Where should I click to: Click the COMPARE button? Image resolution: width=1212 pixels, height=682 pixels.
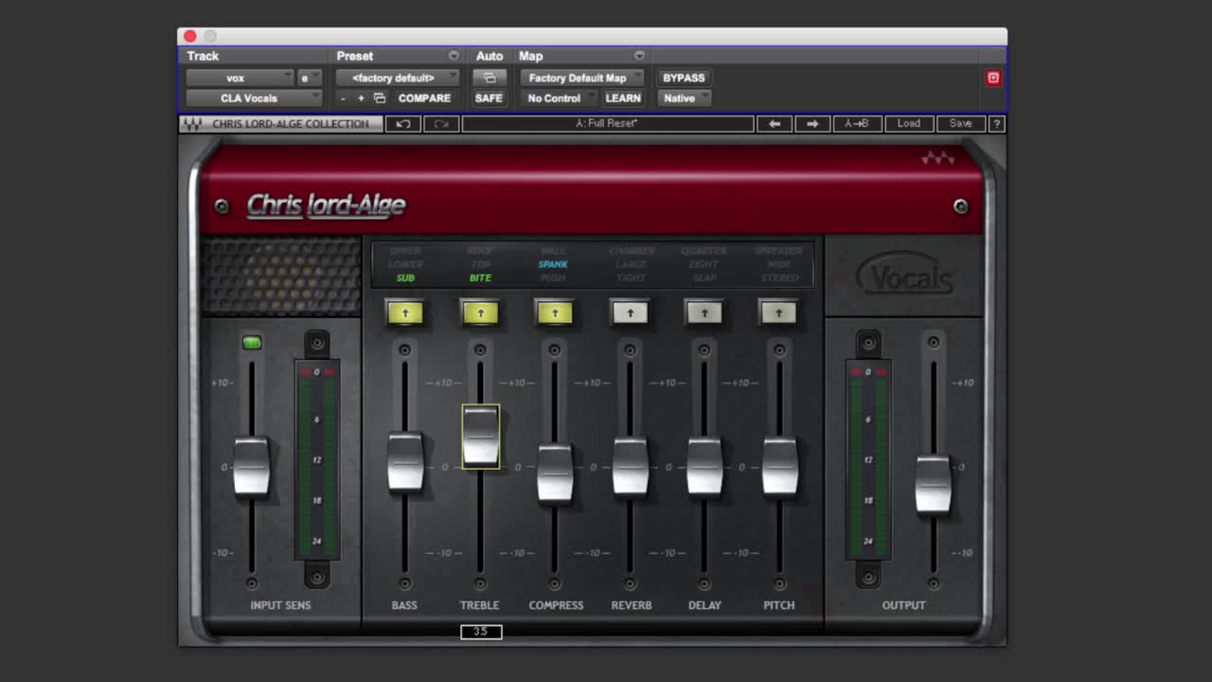pos(424,98)
